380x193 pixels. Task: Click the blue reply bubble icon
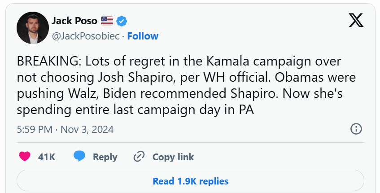click(x=79, y=157)
